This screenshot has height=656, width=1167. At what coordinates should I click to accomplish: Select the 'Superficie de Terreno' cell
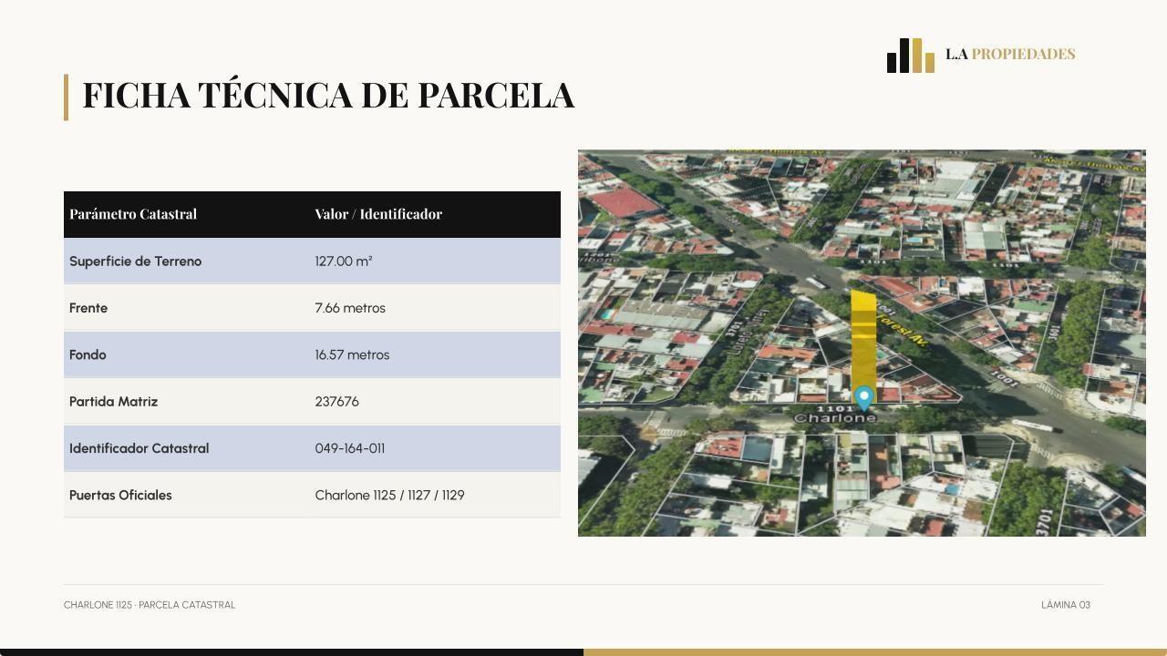click(x=135, y=261)
